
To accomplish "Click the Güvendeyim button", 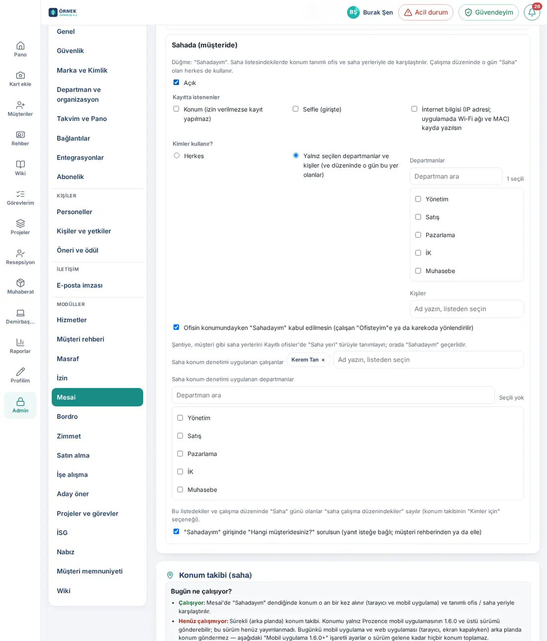I will [488, 12].
